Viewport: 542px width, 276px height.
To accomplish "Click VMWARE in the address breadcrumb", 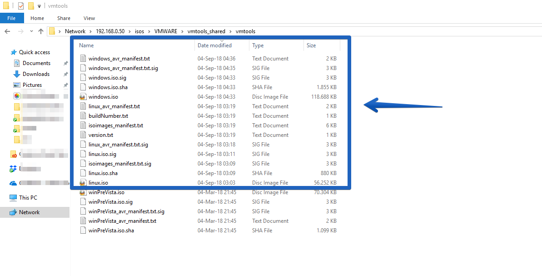I will [165, 31].
